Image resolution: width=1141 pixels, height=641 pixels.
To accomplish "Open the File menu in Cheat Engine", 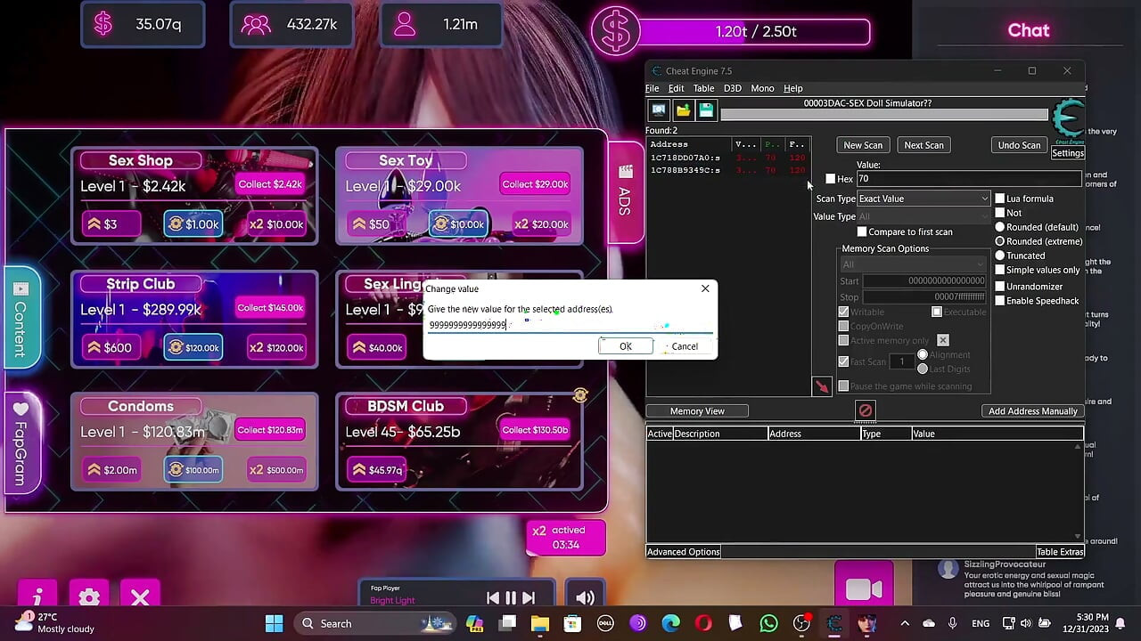I will click(653, 88).
